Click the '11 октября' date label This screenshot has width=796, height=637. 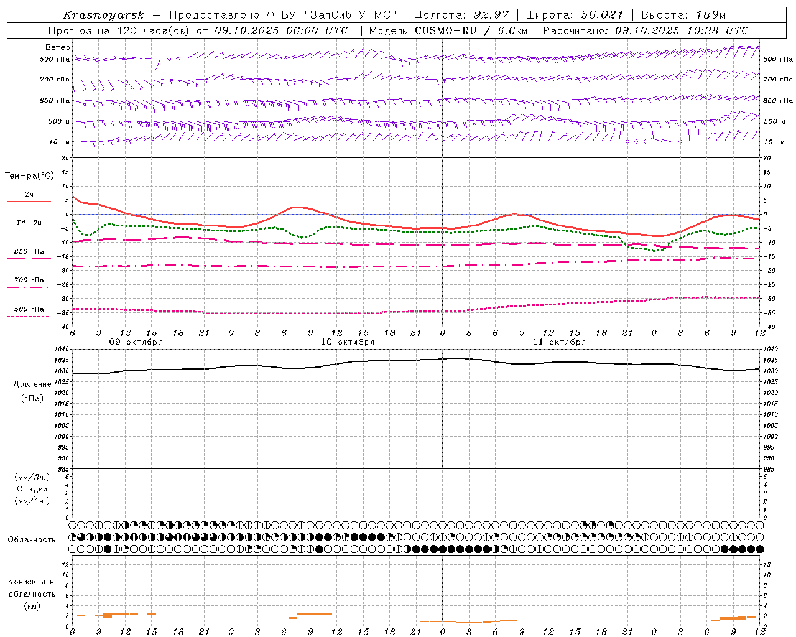[x=559, y=342]
